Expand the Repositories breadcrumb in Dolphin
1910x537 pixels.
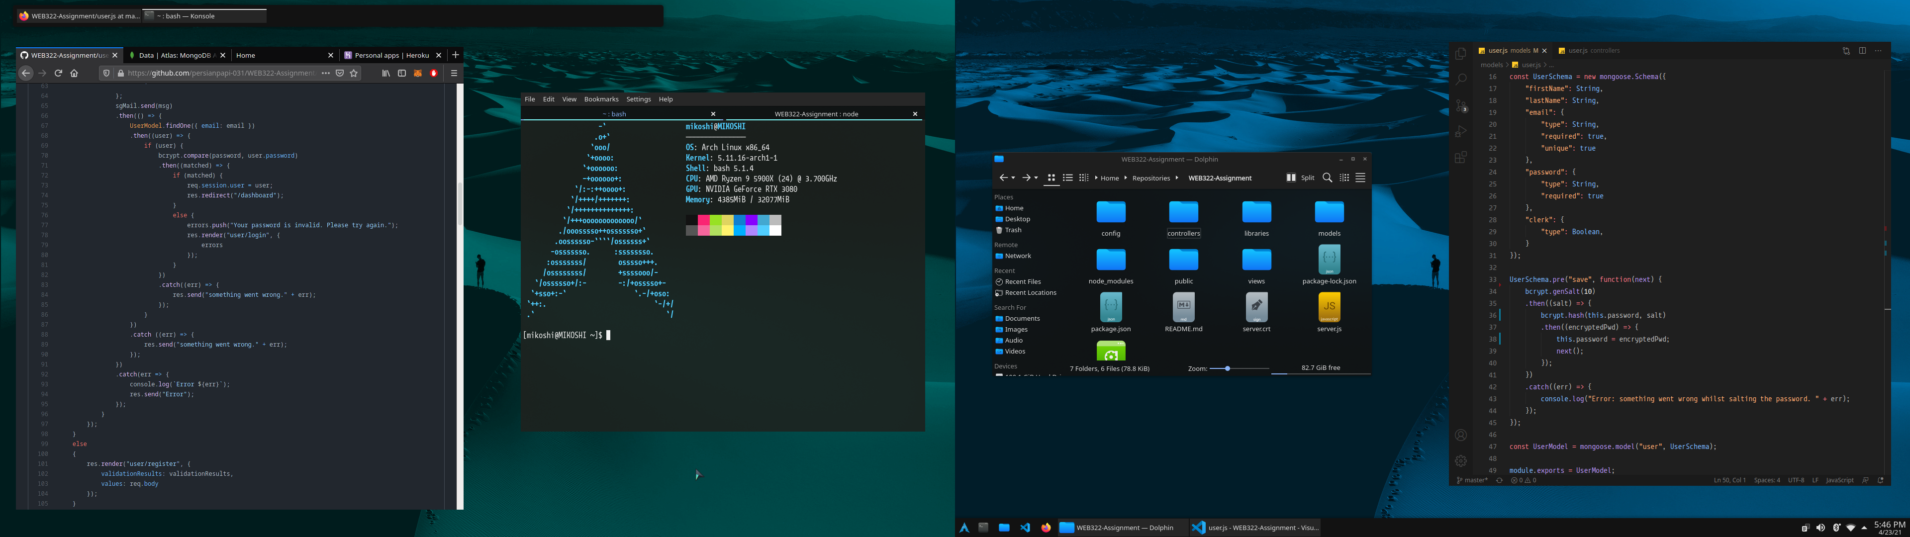click(x=1177, y=178)
